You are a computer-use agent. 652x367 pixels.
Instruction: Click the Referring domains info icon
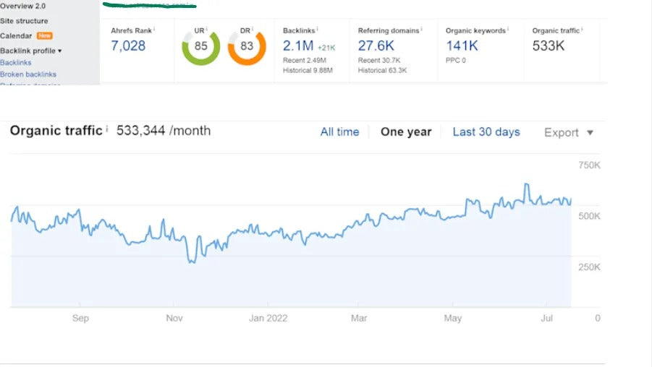pyautogui.click(x=421, y=30)
